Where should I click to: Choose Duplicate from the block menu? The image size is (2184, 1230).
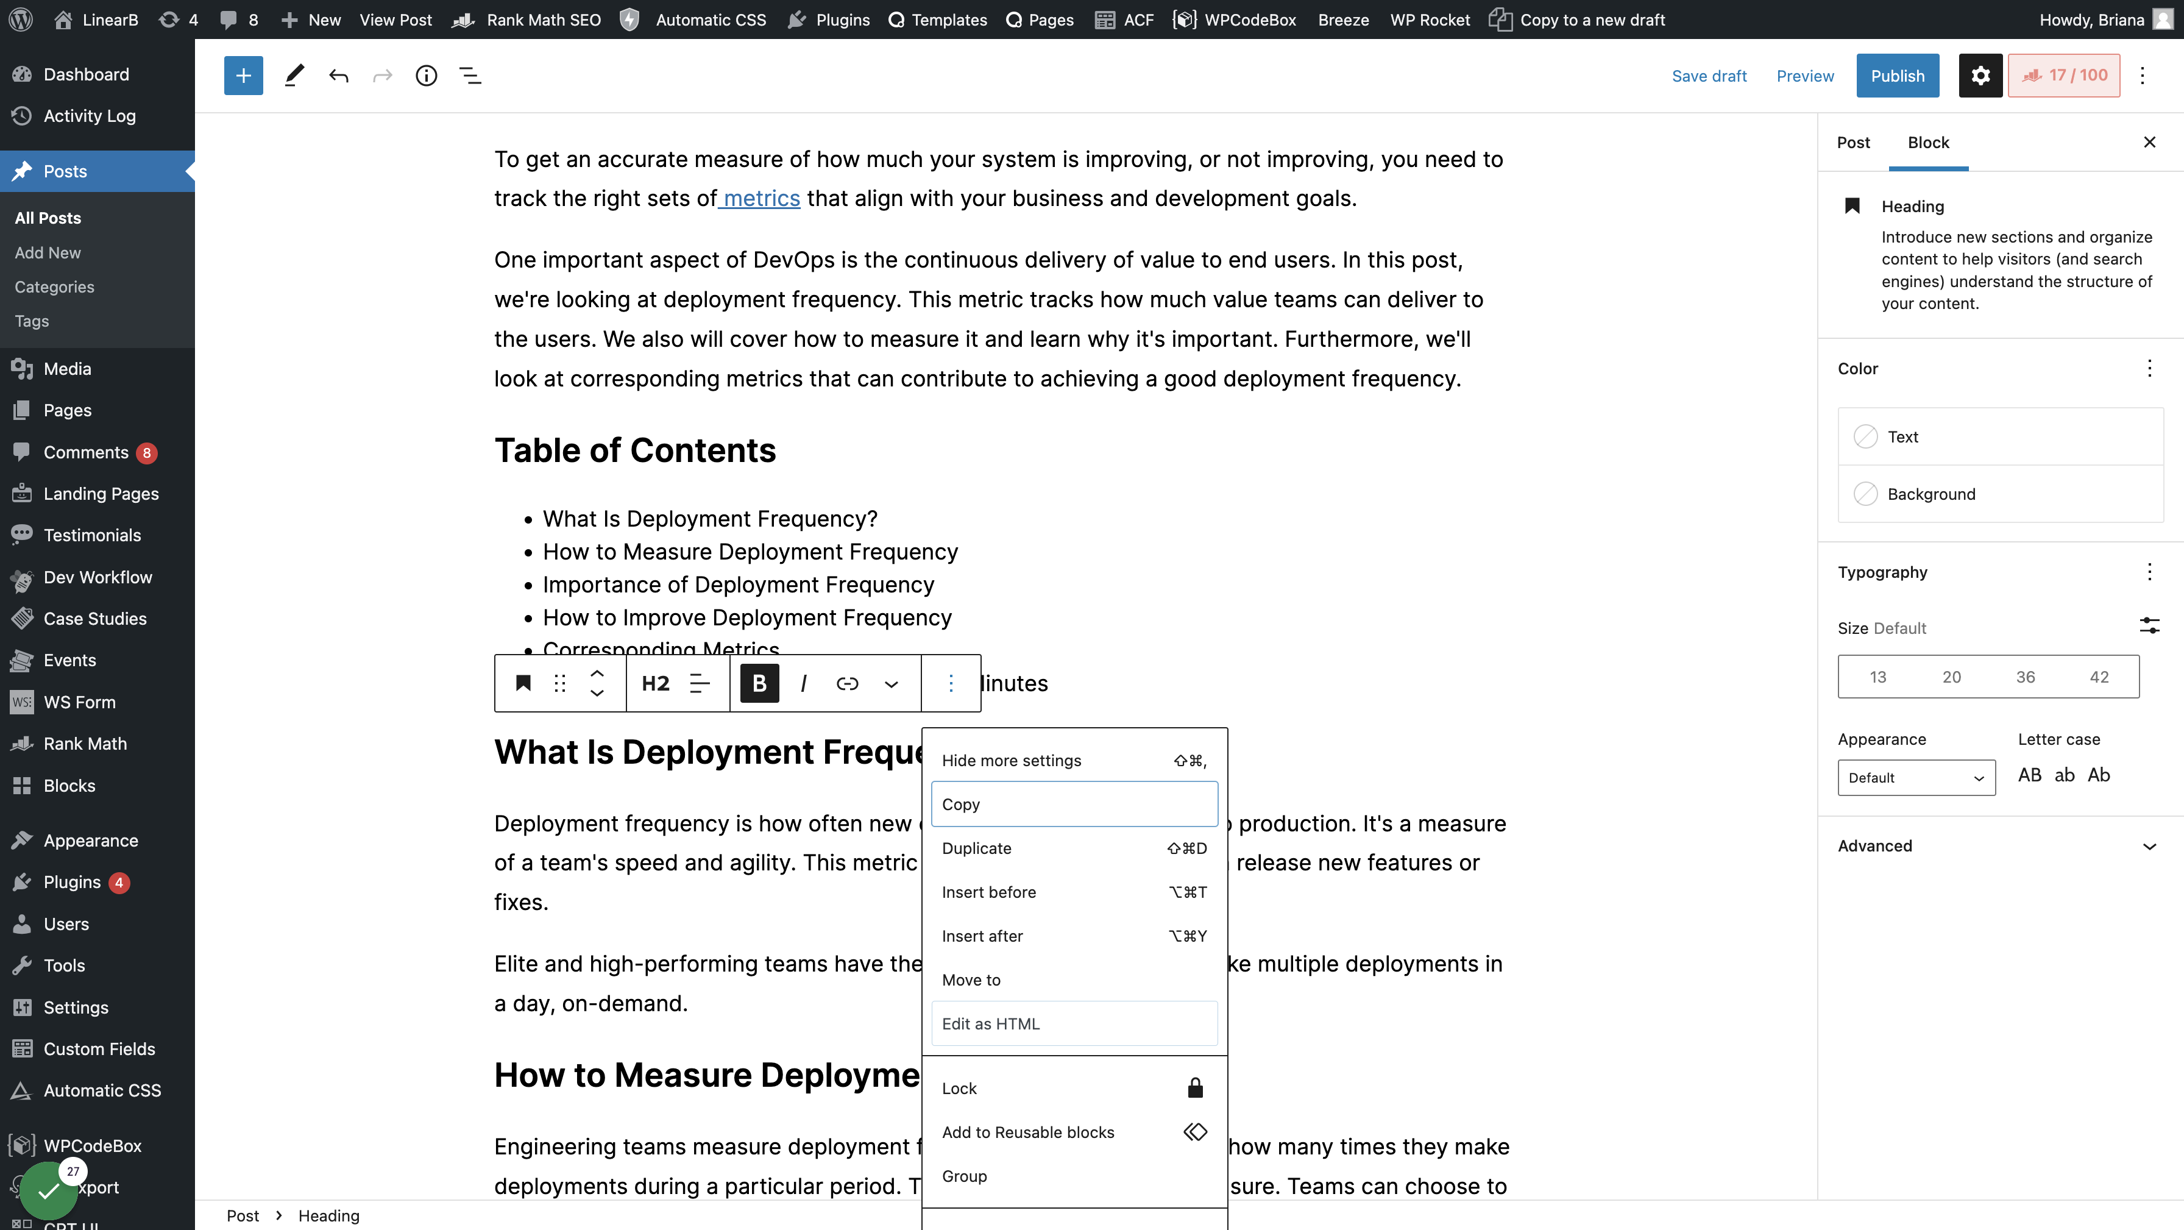pyautogui.click(x=1074, y=848)
